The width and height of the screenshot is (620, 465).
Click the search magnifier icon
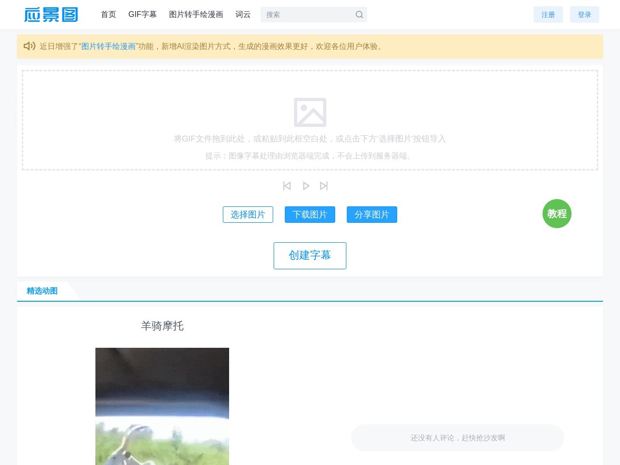(x=359, y=15)
